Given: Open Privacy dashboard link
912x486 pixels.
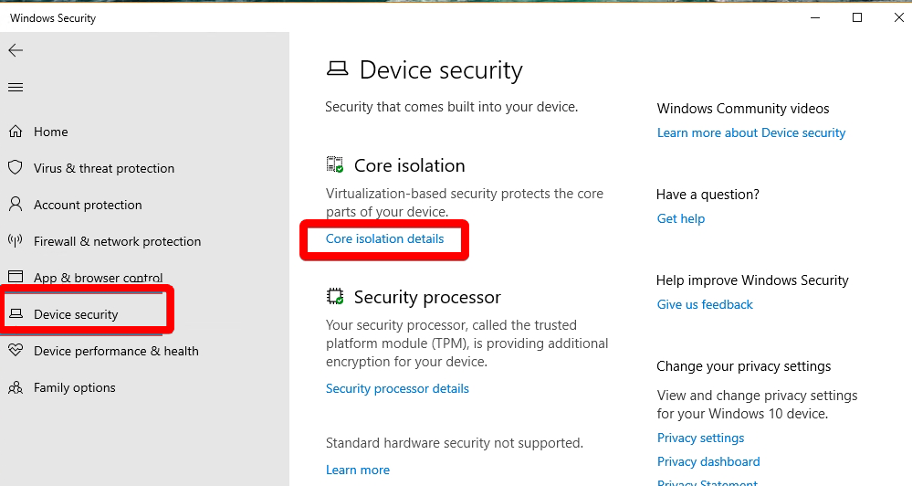Looking at the screenshot, I should (x=708, y=461).
